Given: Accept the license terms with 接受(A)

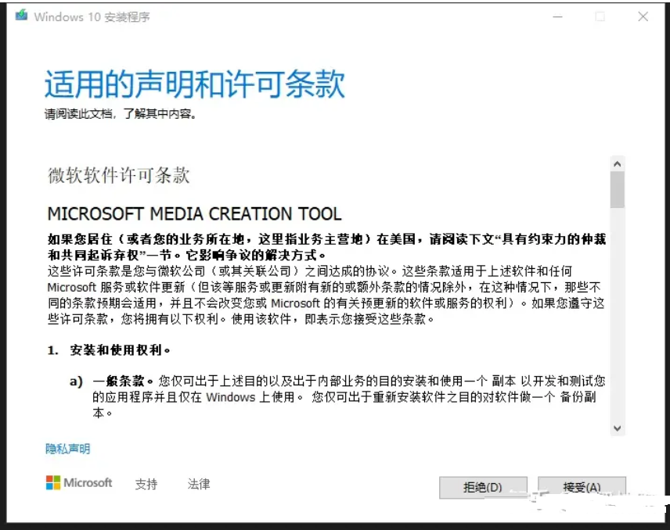Looking at the screenshot, I should (x=582, y=487).
